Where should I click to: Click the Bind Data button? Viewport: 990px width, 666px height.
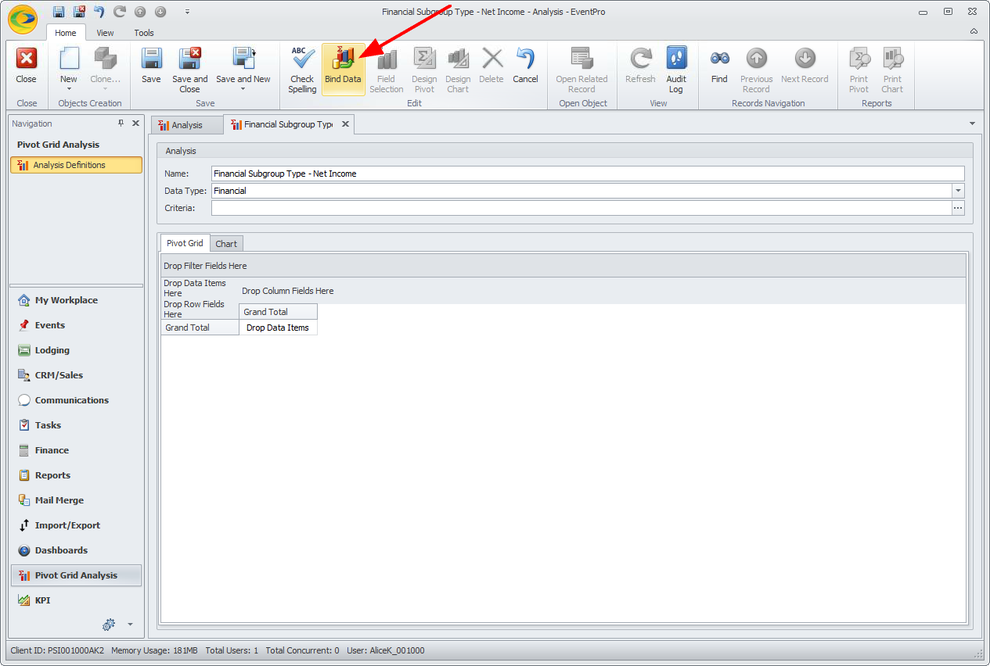[343, 69]
